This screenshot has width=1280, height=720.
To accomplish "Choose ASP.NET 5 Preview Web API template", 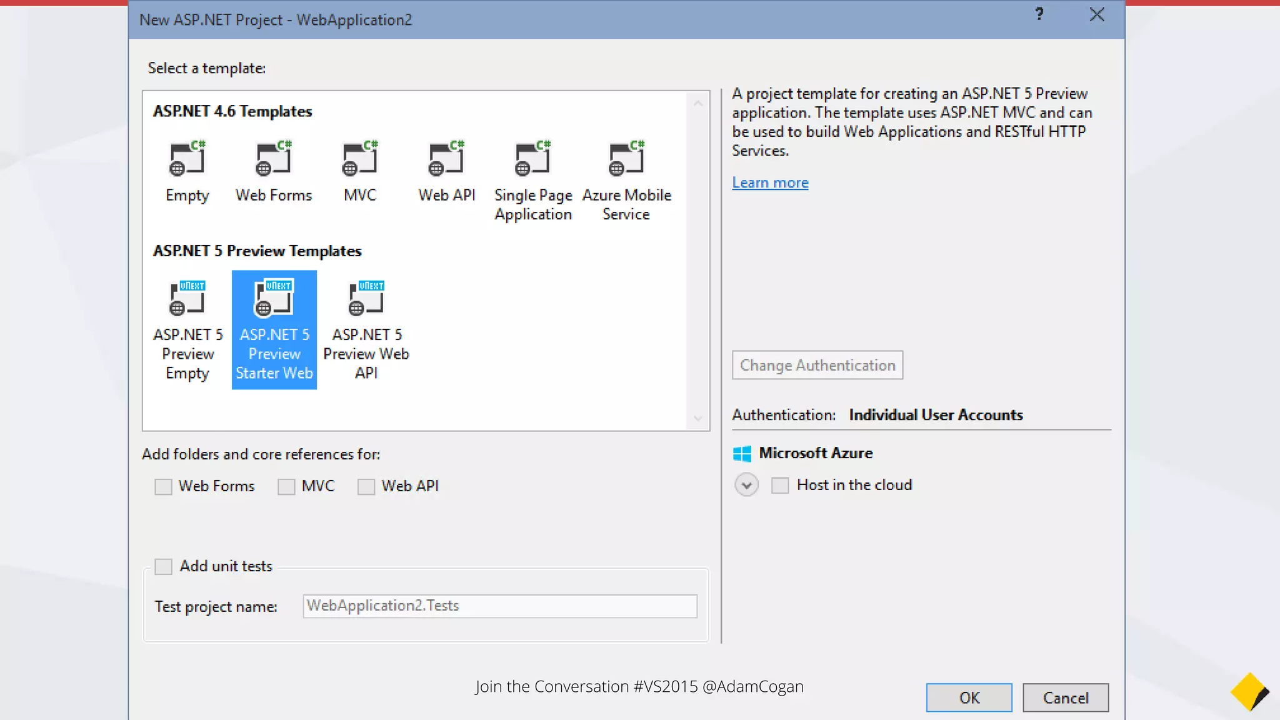I will tap(366, 330).
